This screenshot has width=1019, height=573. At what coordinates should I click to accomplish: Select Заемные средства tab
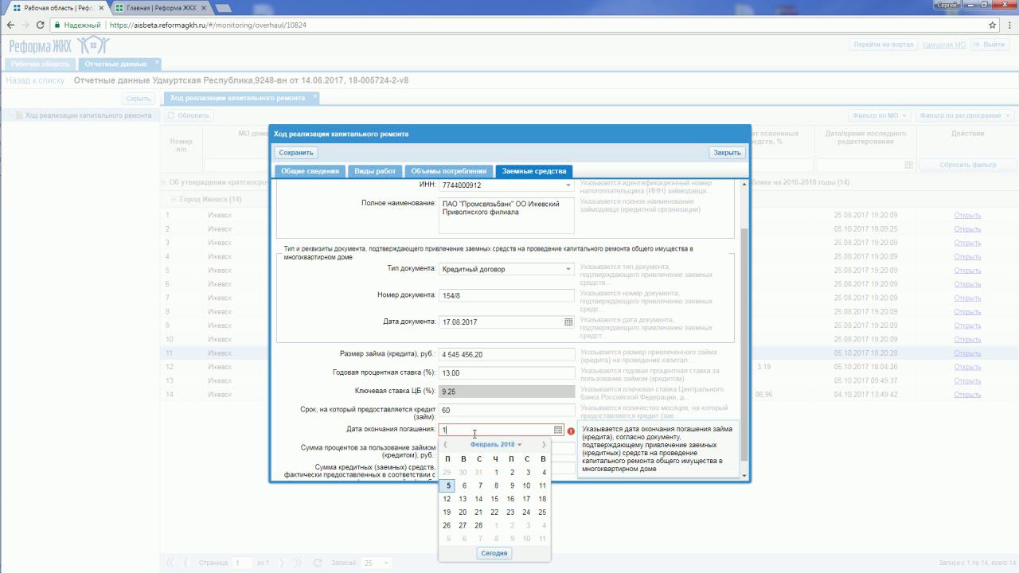(534, 171)
